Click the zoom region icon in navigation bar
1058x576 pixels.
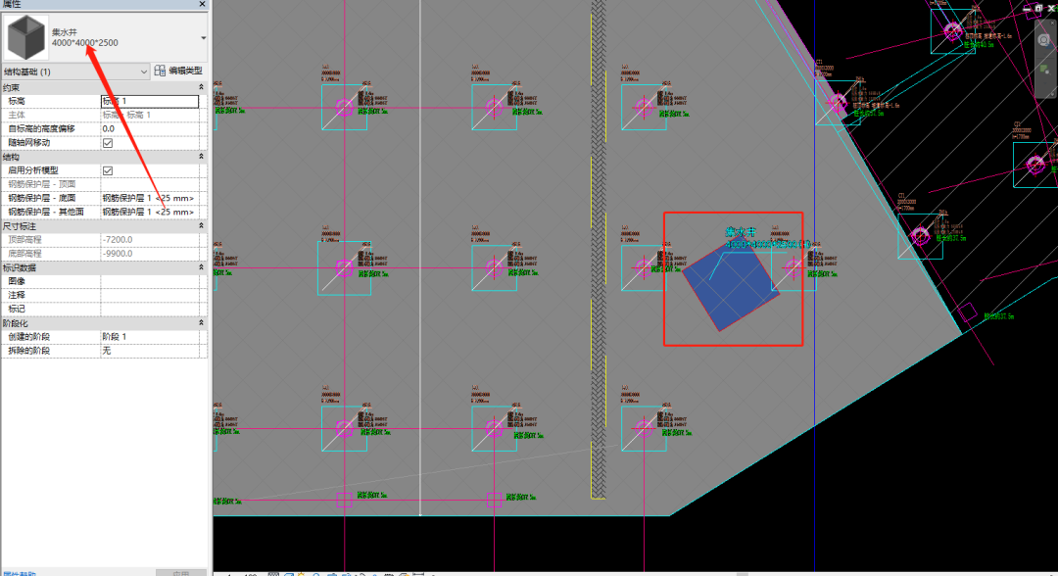tap(1044, 70)
